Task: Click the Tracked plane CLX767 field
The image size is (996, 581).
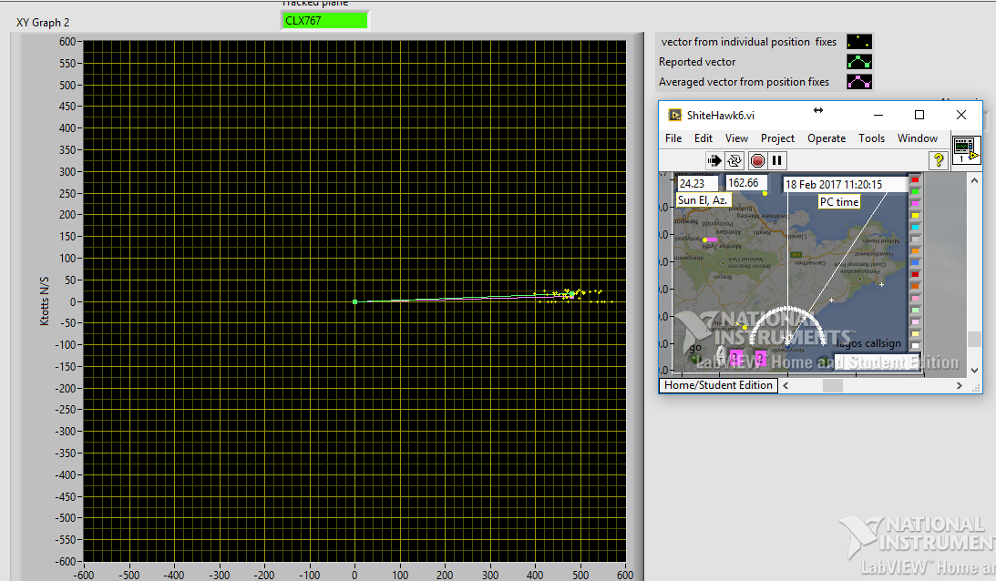Action: tap(325, 20)
